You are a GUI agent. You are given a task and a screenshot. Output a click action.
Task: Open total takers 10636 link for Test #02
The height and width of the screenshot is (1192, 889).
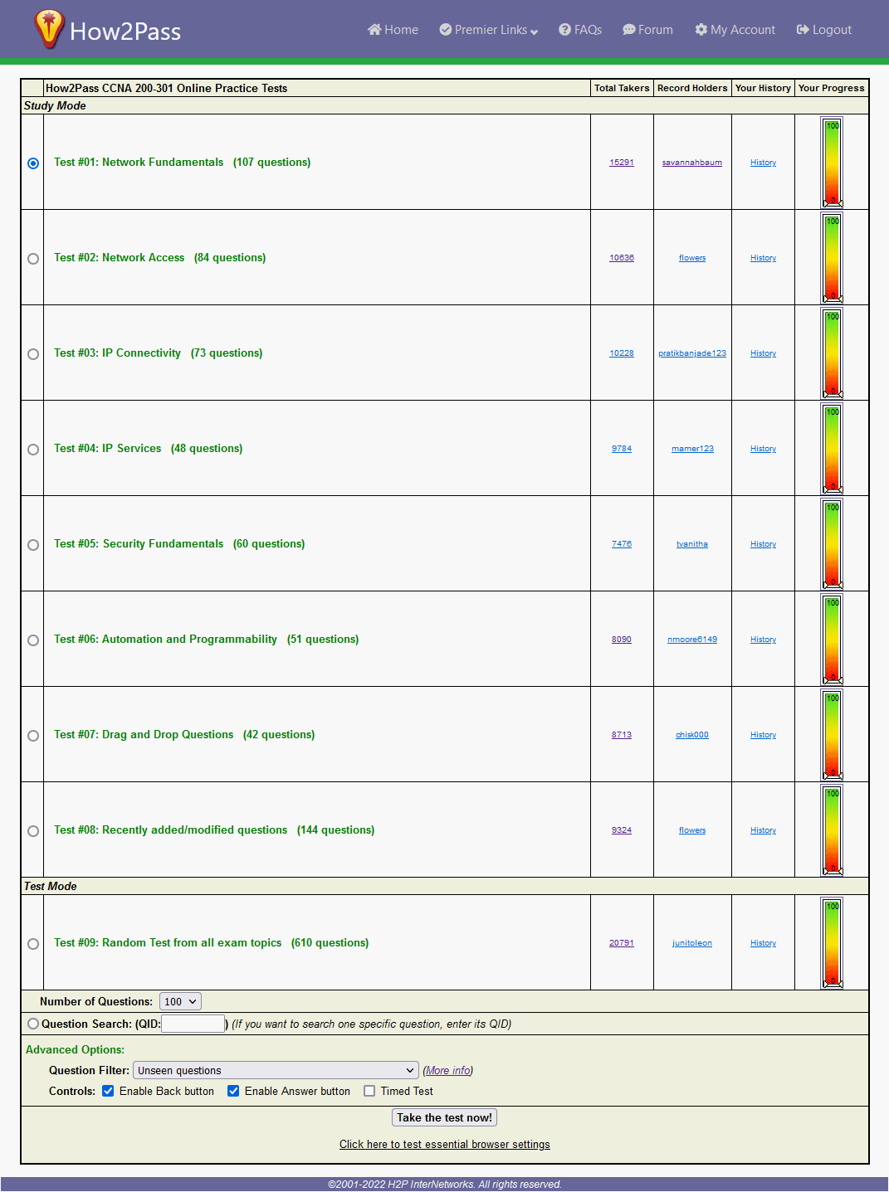622,258
